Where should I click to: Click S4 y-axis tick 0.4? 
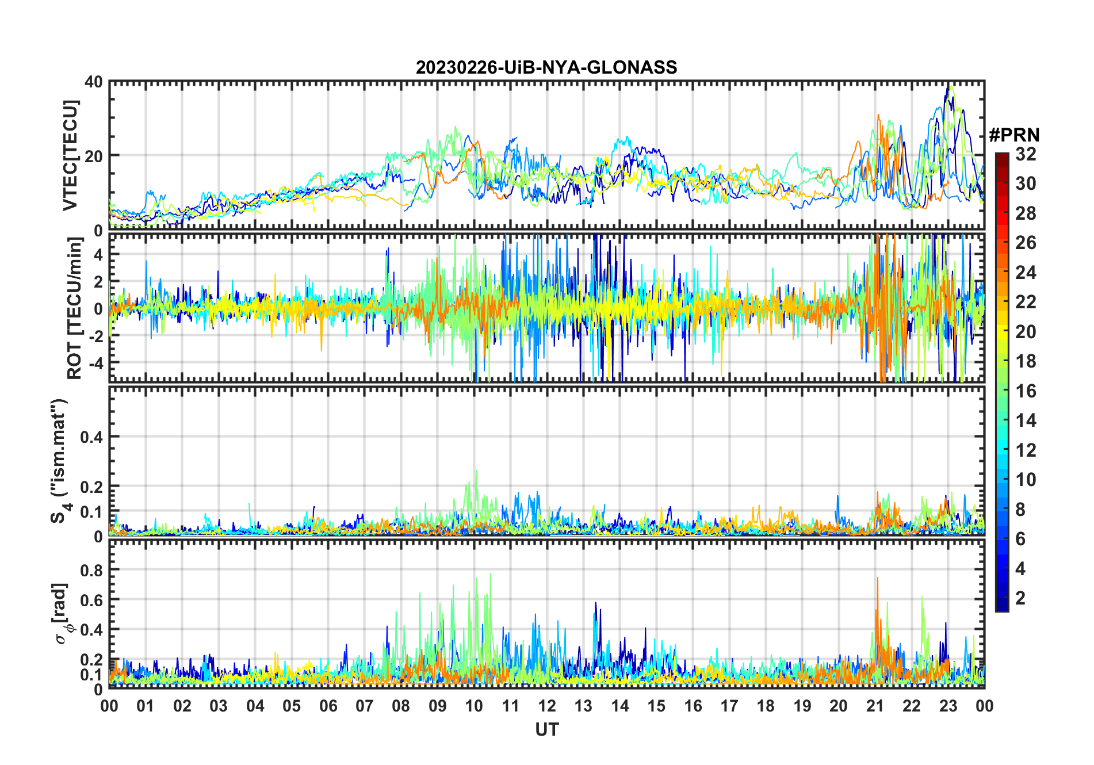click(90, 437)
